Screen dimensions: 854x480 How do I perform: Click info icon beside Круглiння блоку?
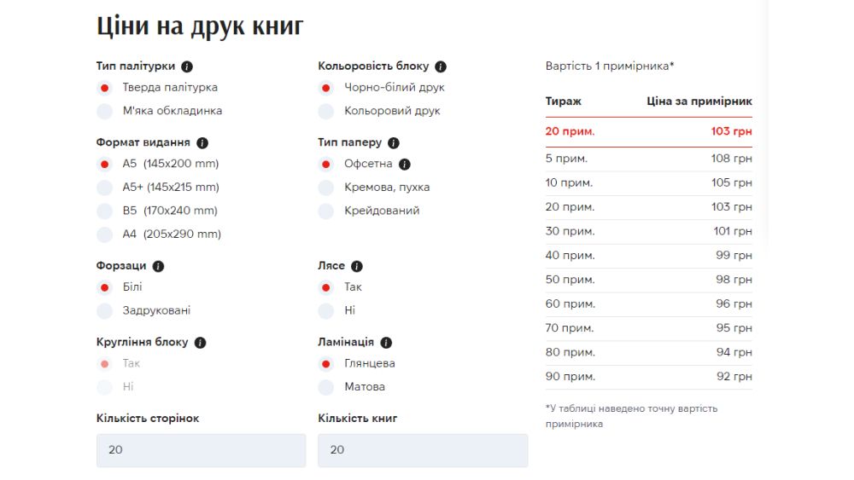pyautogui.click(x=200, y=343)
